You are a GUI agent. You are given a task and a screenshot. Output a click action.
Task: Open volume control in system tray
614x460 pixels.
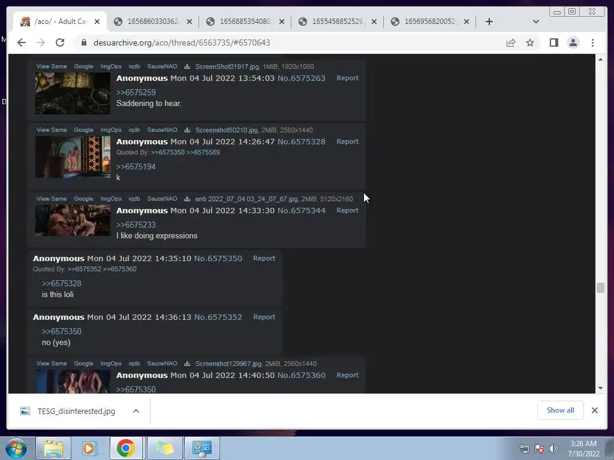point(553,449)
